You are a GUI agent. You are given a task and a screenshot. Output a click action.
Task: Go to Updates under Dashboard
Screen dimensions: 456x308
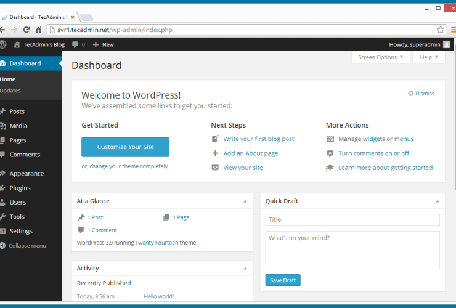10,91
